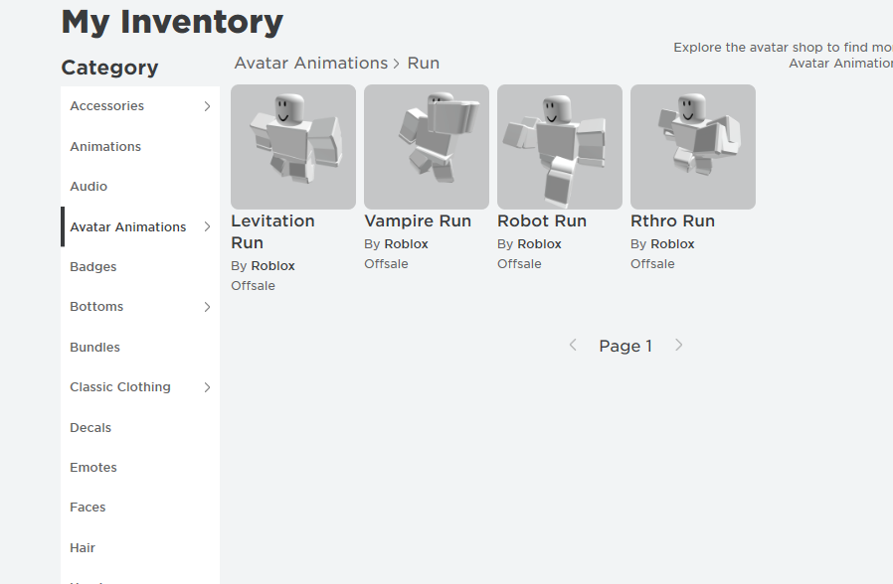Viewport: 893px width, 584px height.
Task: Expand the Accessories category chevron
Action: [207, 106]
